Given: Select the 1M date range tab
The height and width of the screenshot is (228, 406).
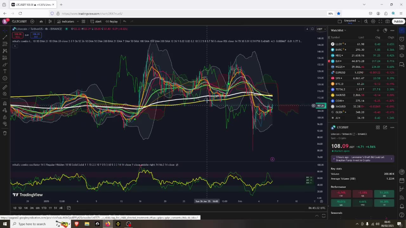Looking at the screenshot, I should point(26,208).
